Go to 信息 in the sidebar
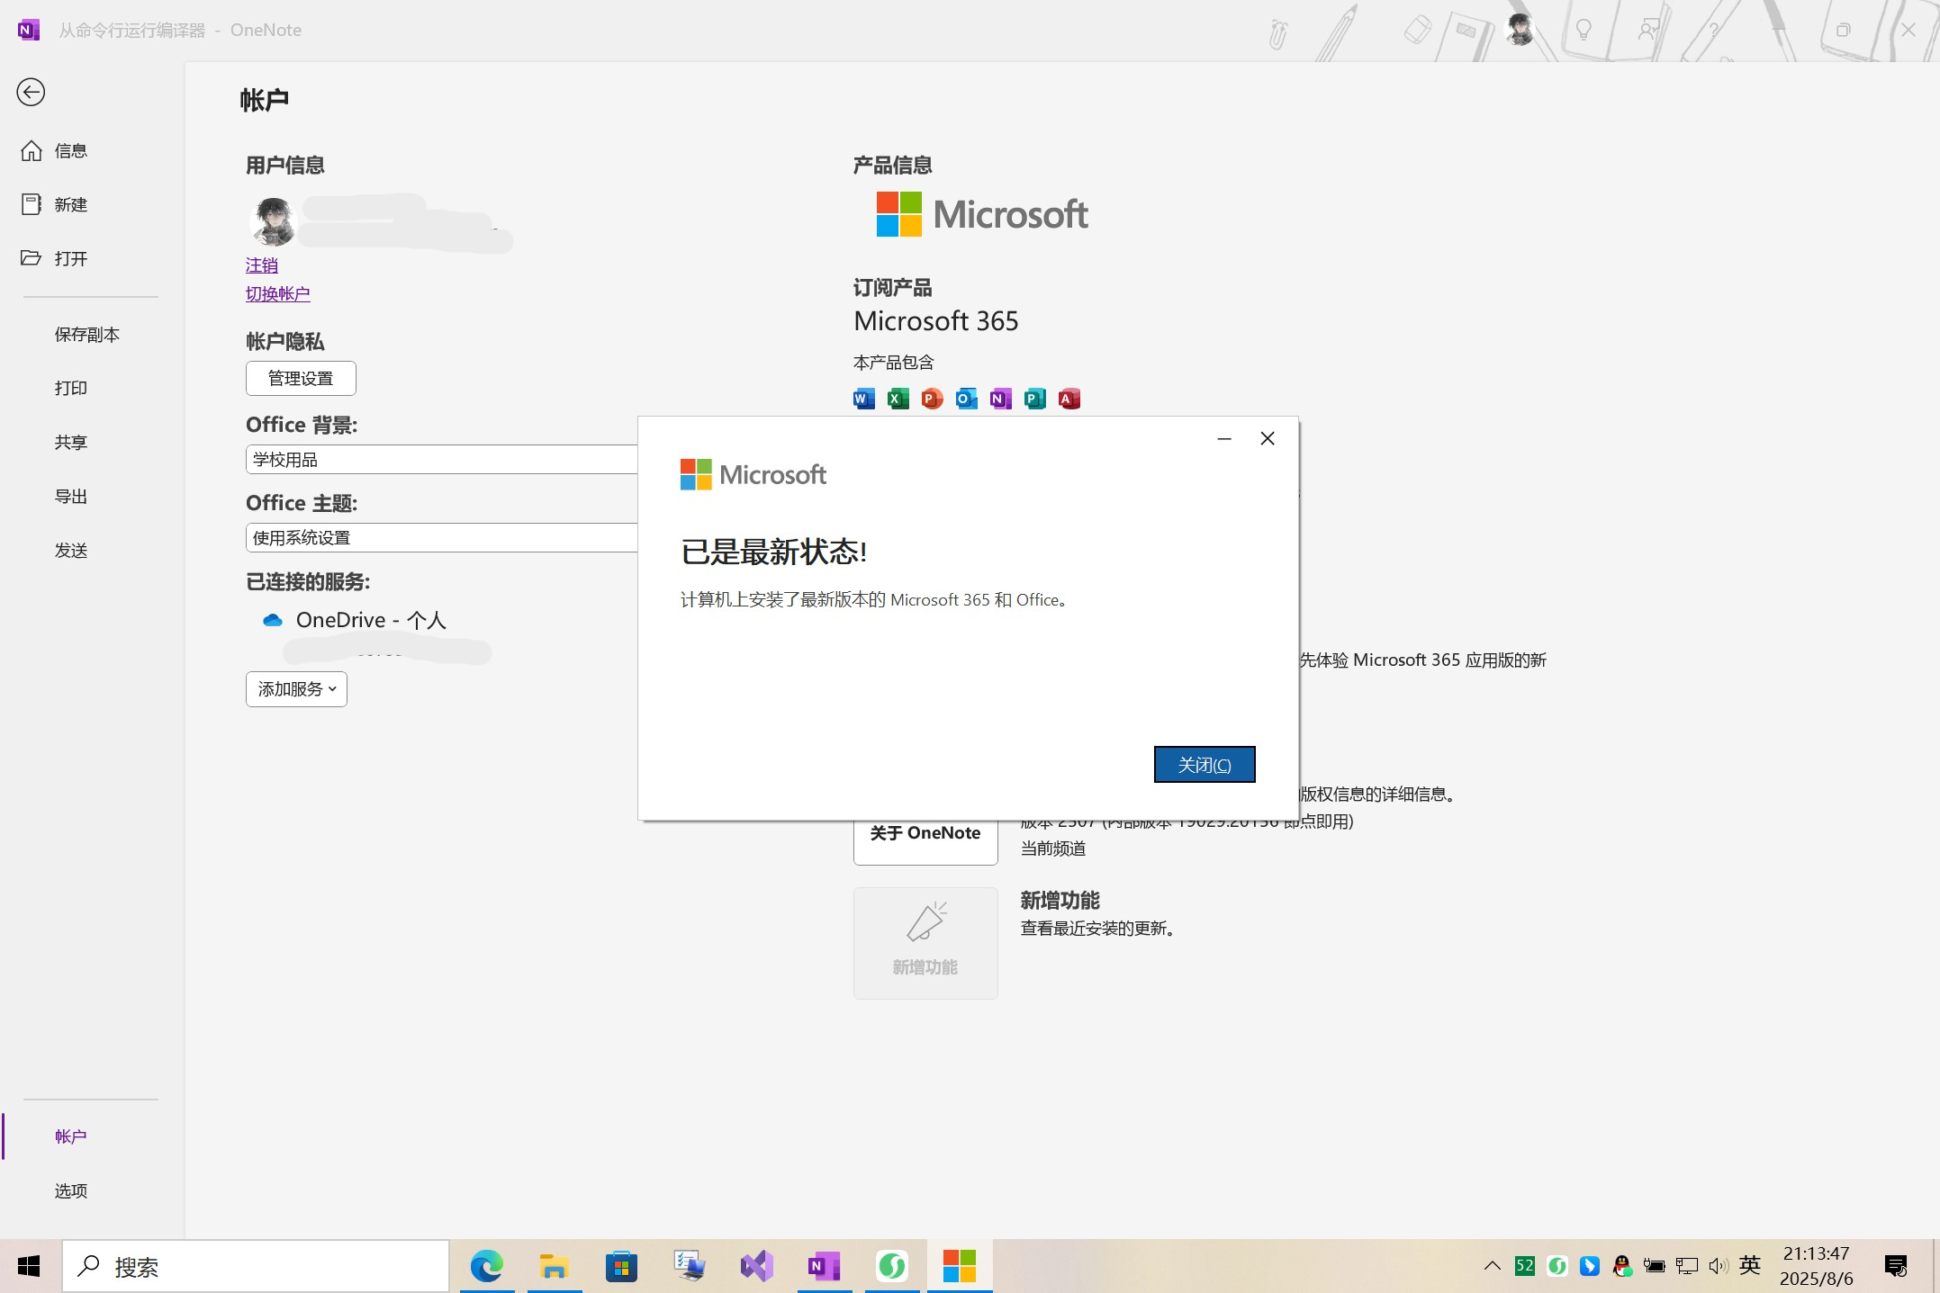1940x1293 pixels. (x=70, y=150)
